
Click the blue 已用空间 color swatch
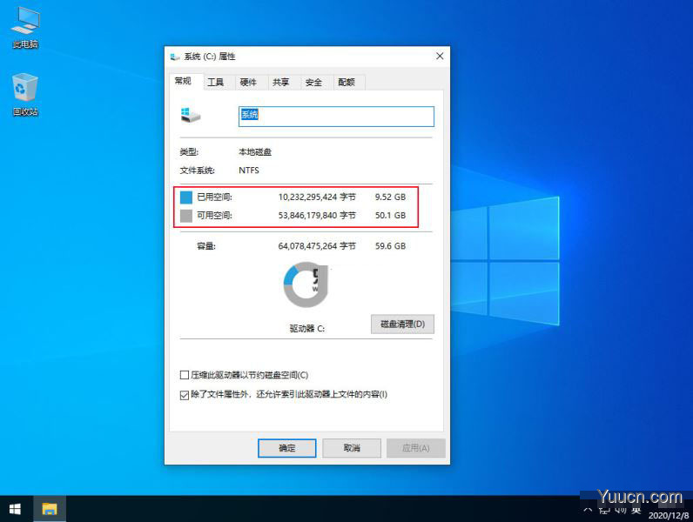[186, 197]
